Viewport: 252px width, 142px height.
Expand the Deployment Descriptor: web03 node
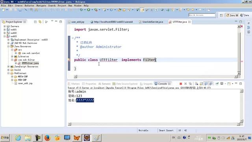click(8, 39)
